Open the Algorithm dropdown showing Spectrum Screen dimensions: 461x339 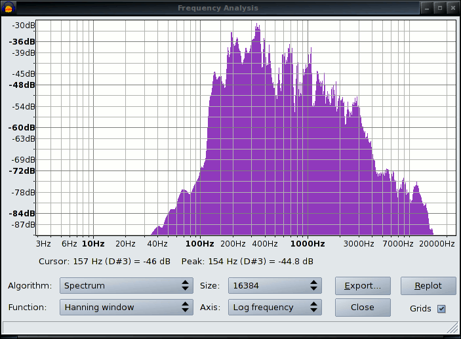pos(127,285)
